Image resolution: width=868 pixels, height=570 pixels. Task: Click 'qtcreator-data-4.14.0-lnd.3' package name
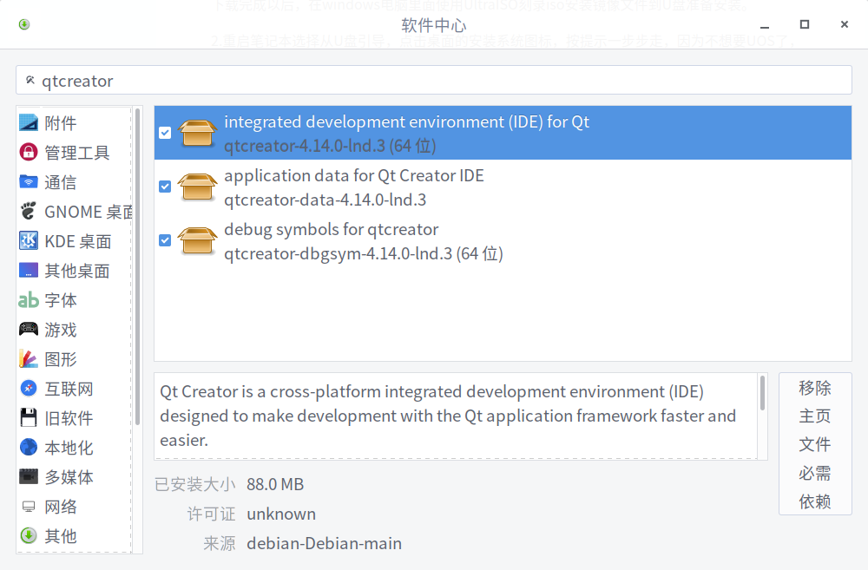(x=325, y=200)
